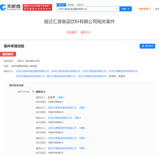The width and height of the screenshot is (159, 155).
Task: Select case number (2021)京04执314号
Action: (28, 61)
